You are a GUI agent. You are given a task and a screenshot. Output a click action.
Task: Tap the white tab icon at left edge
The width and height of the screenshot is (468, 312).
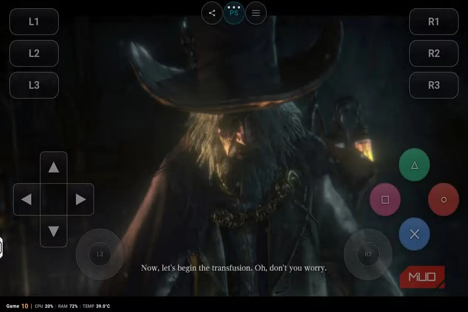tap(1, 248)
